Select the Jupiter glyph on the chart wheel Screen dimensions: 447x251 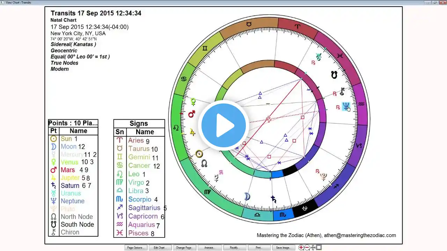coord(192,132)
